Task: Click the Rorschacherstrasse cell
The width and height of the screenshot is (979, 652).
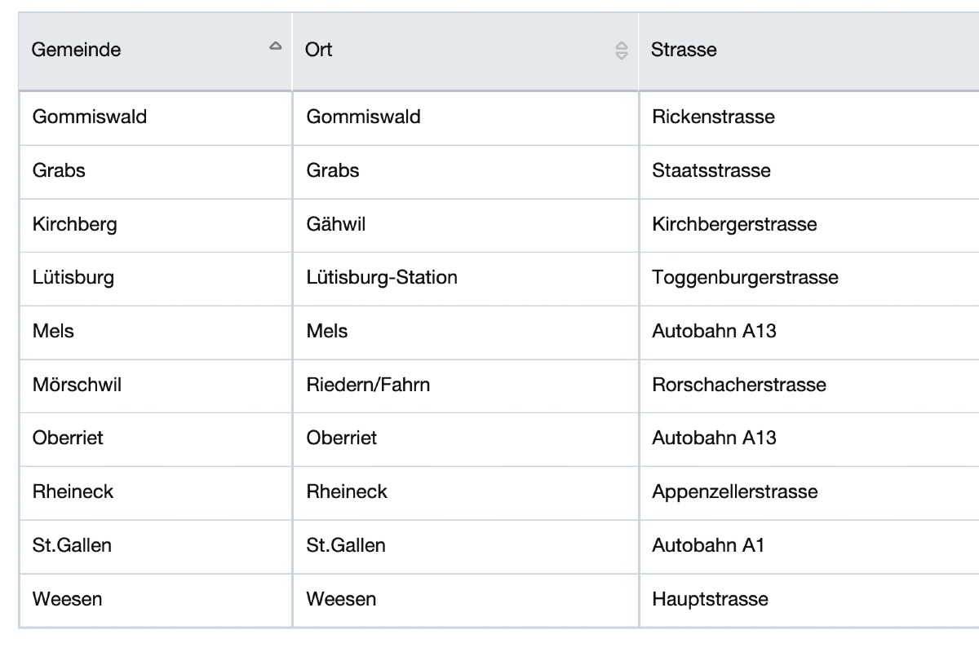Action: [739, 385]
